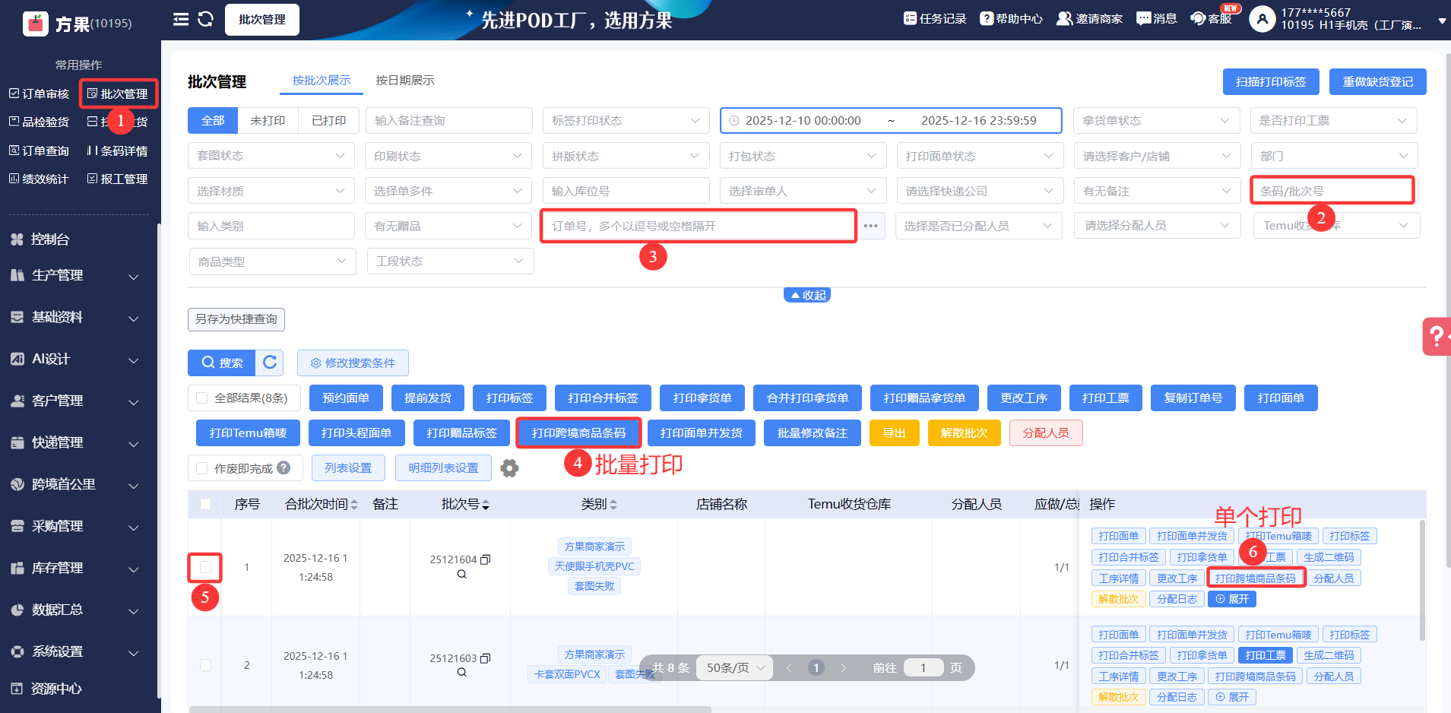1451x713 pixels.
Task: Click the 批次管理 top tab
Action: click(x=262, y=20)
